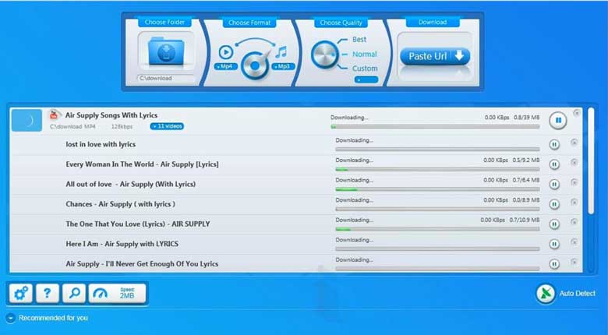The width and height of the screenshot is (608, 335).
Task: Remove the Air Supply Songs With Lyrics playlist
Action: click(577, 113)
